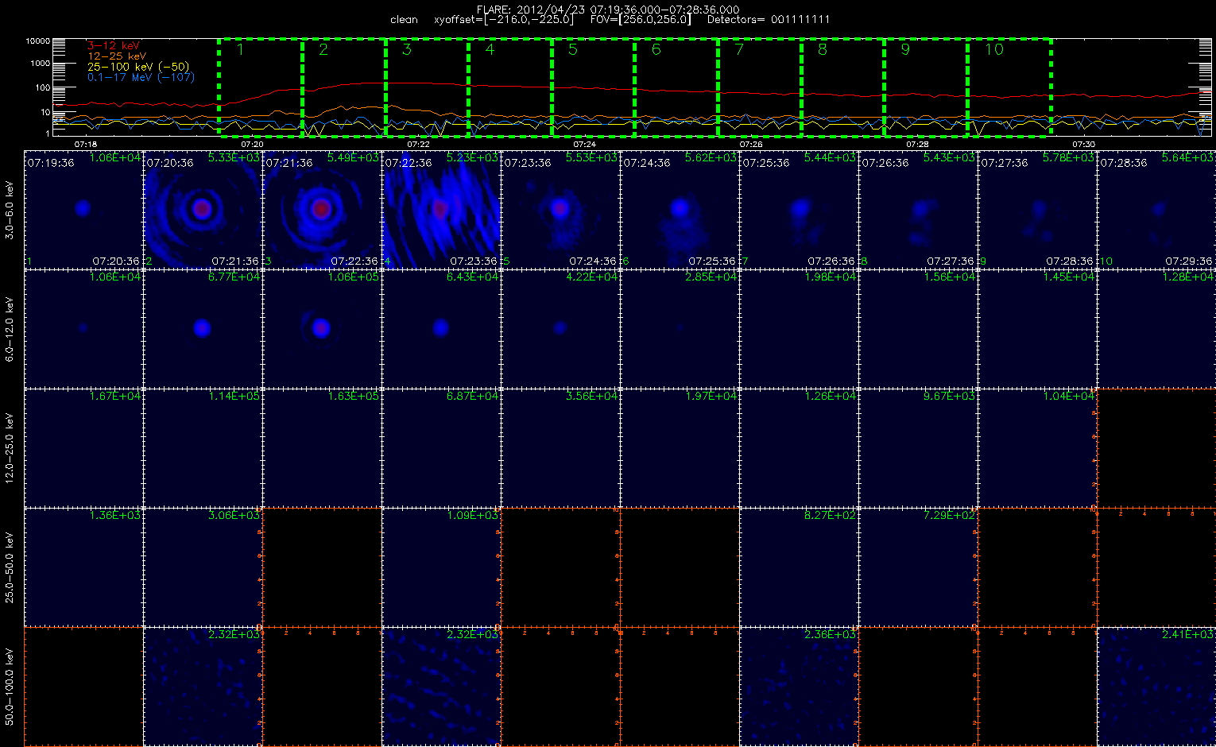Select interval 2 box in the light curve
The height and width of the screenshot is (747, 1216).
click(x=344, y=87)
